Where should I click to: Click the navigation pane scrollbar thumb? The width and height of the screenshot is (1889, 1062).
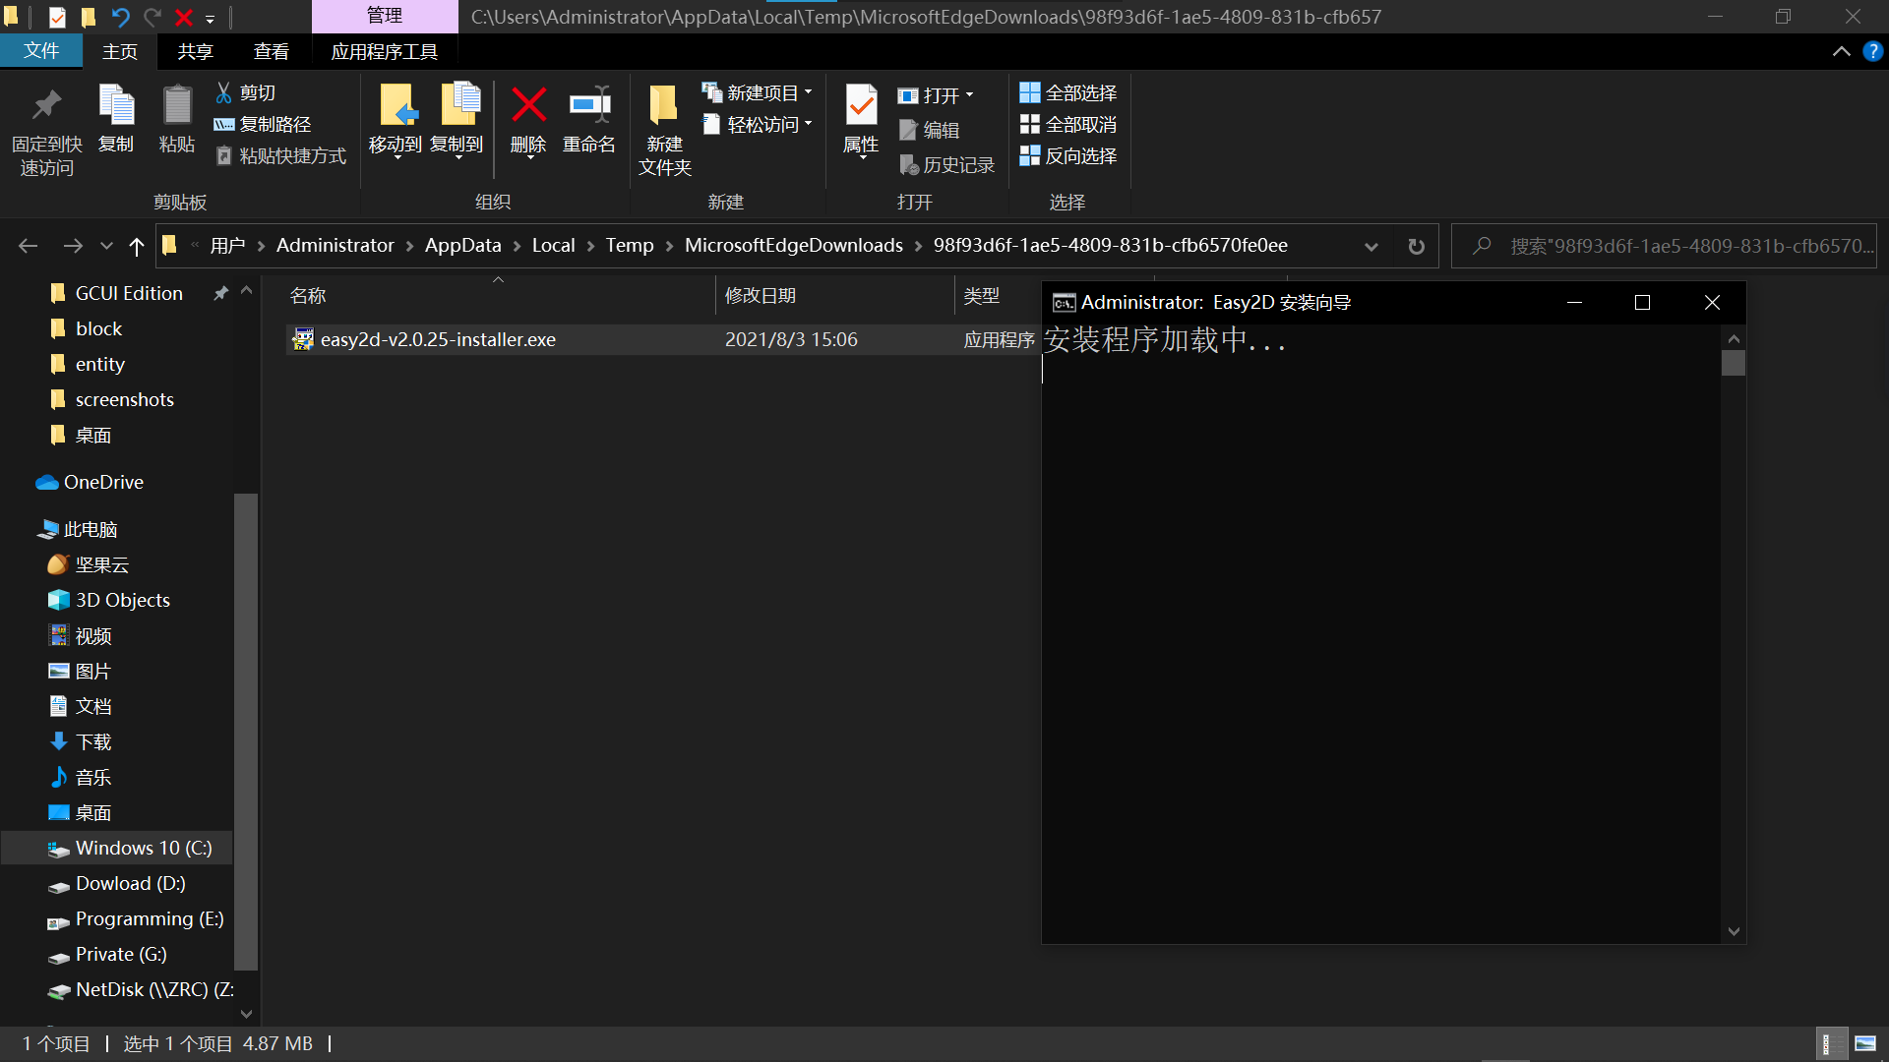tap(246, 732)
